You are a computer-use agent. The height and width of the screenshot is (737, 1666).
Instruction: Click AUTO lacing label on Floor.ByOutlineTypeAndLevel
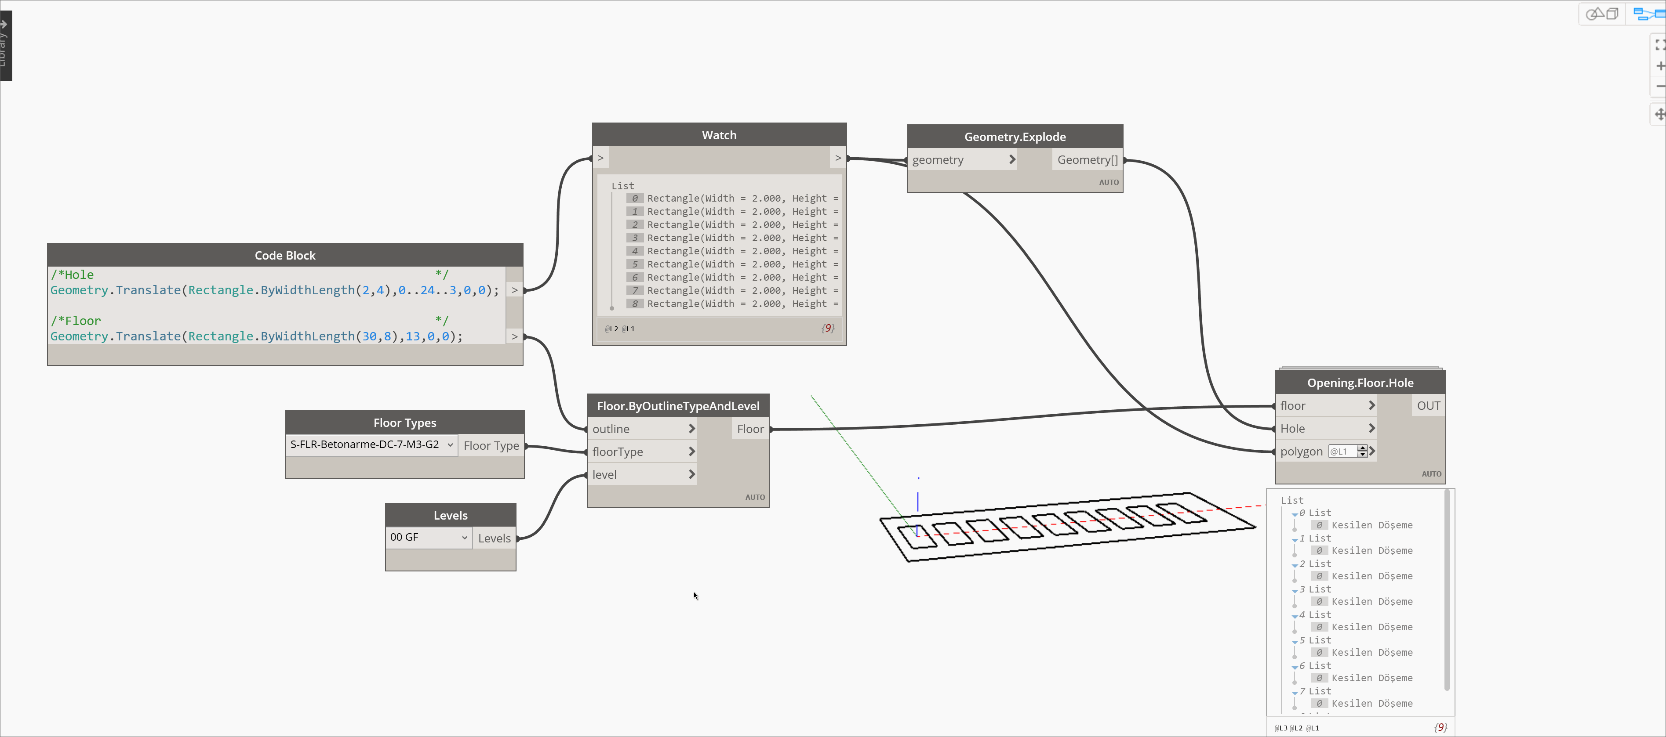click(755, 497)
